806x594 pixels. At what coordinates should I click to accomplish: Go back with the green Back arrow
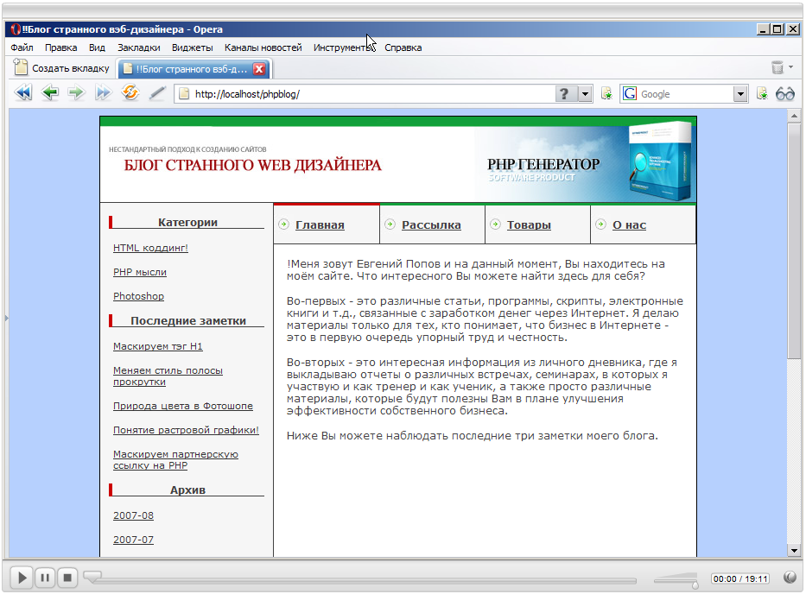tap(50, 93)
